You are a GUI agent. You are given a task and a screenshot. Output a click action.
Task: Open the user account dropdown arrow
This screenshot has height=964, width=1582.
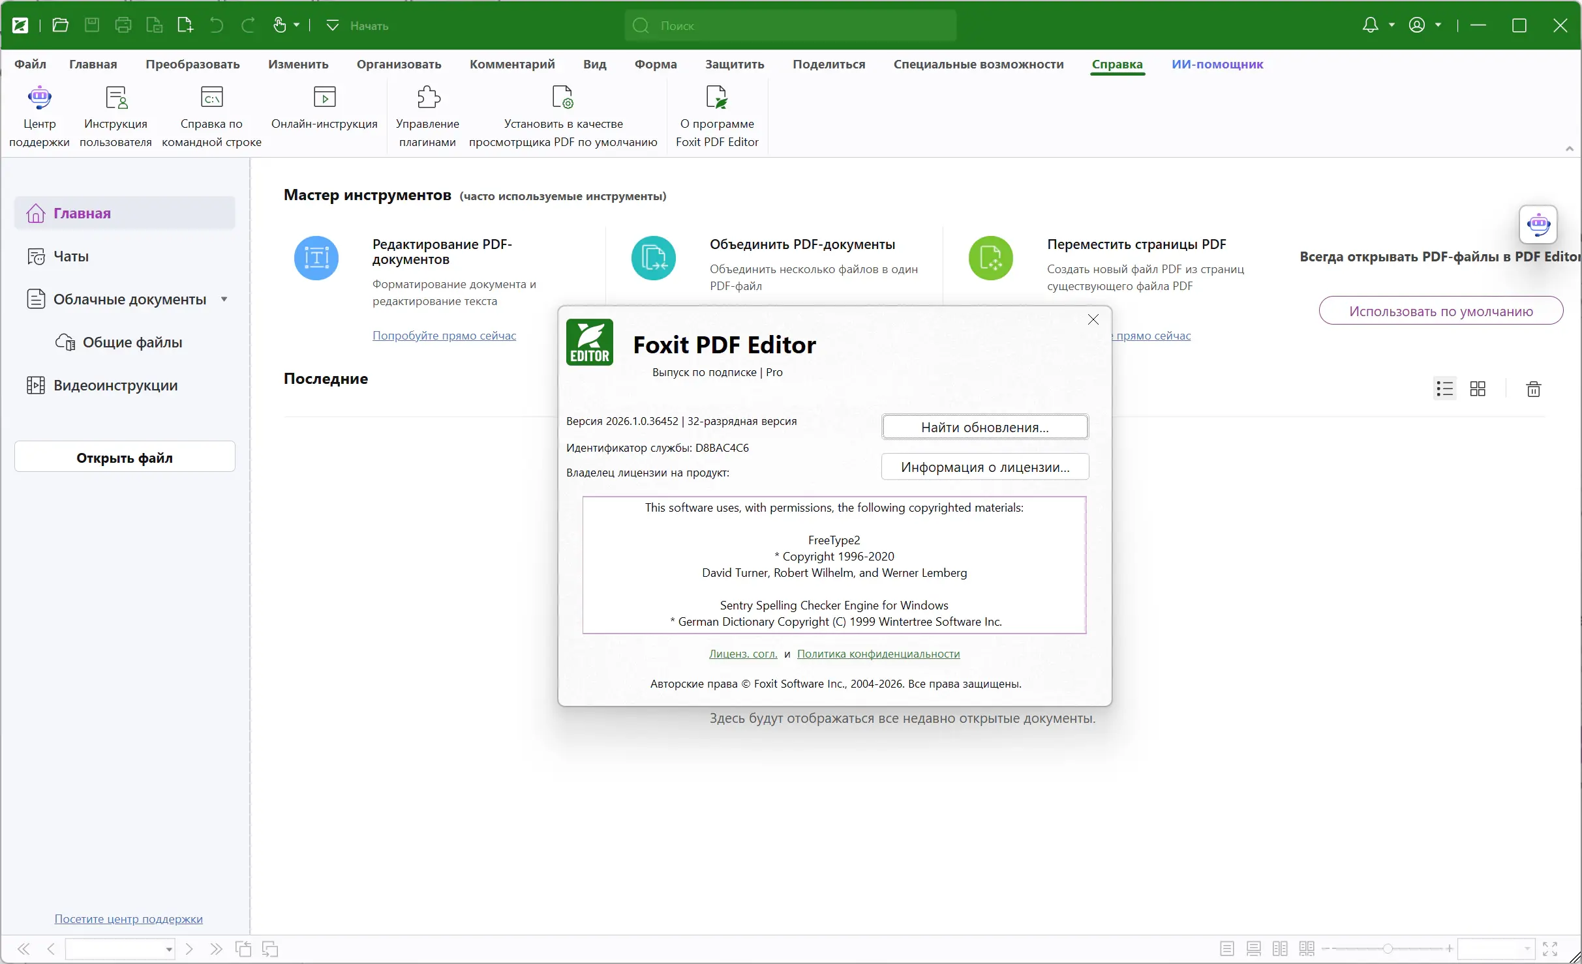pyautogui.click(x=1438, y=25)
